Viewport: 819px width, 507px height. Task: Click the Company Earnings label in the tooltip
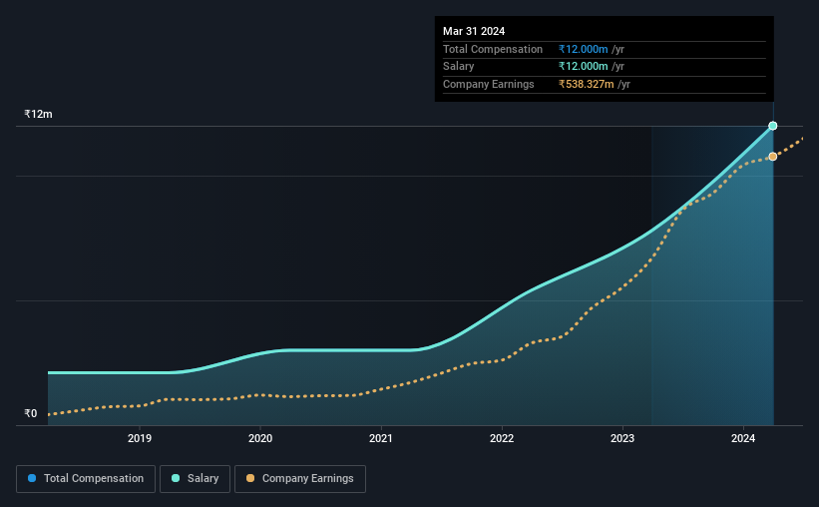point(489,84)
